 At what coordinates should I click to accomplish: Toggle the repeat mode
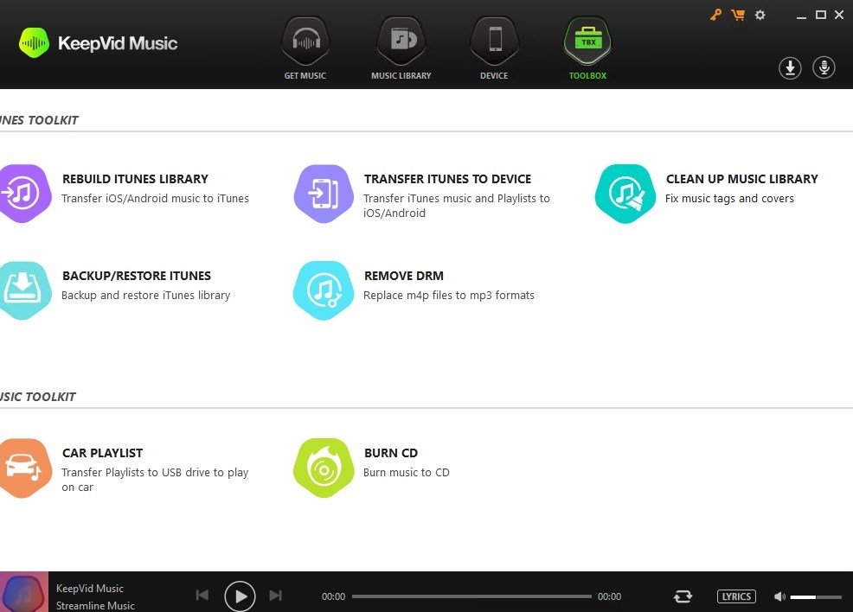coord(683,596)
